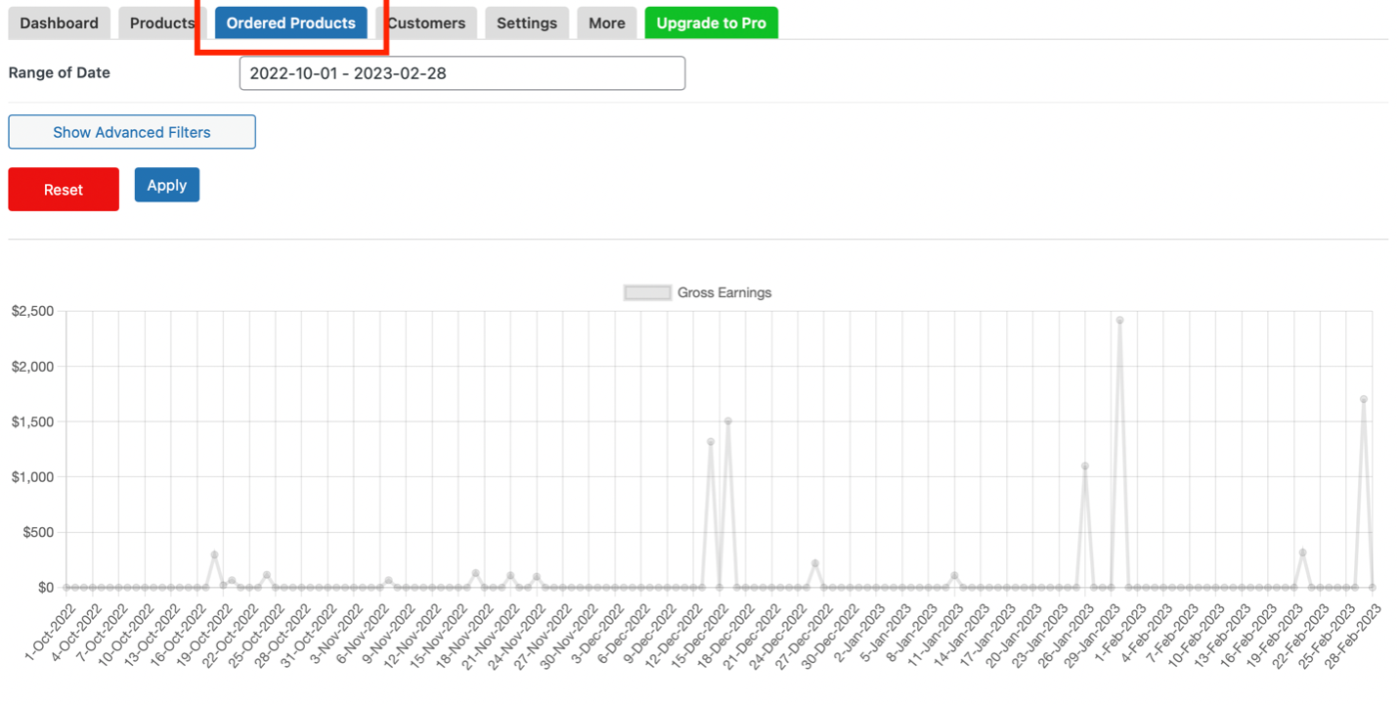
Task: Toggle the Gross Earnings legend label
Action: click(724, 292)
